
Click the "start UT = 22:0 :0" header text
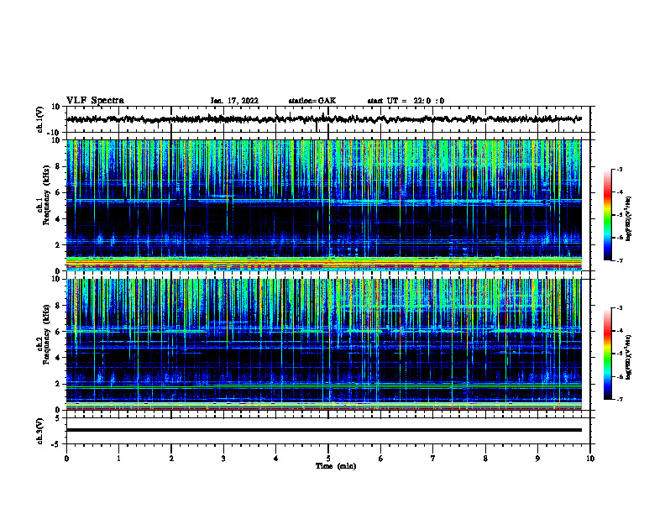pyautogui.click(x=406, y=101)
